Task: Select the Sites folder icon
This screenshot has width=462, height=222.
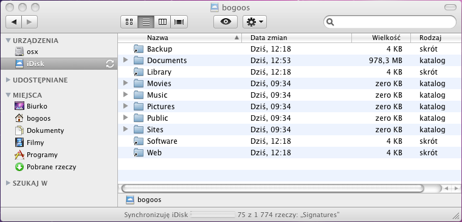Action: (138, 130)
